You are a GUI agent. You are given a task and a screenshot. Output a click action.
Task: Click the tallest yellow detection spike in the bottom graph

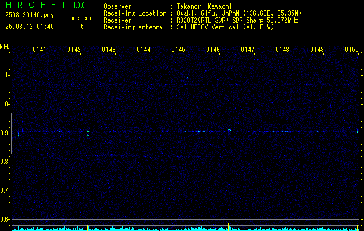(x=87, y=226)
